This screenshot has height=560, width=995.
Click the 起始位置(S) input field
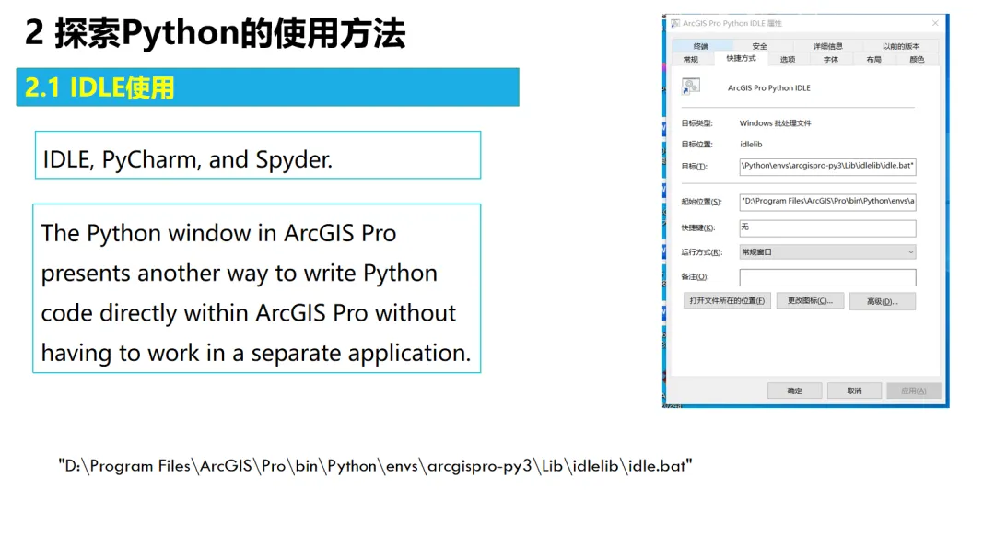pyautogui.click(x=827, y=202)
